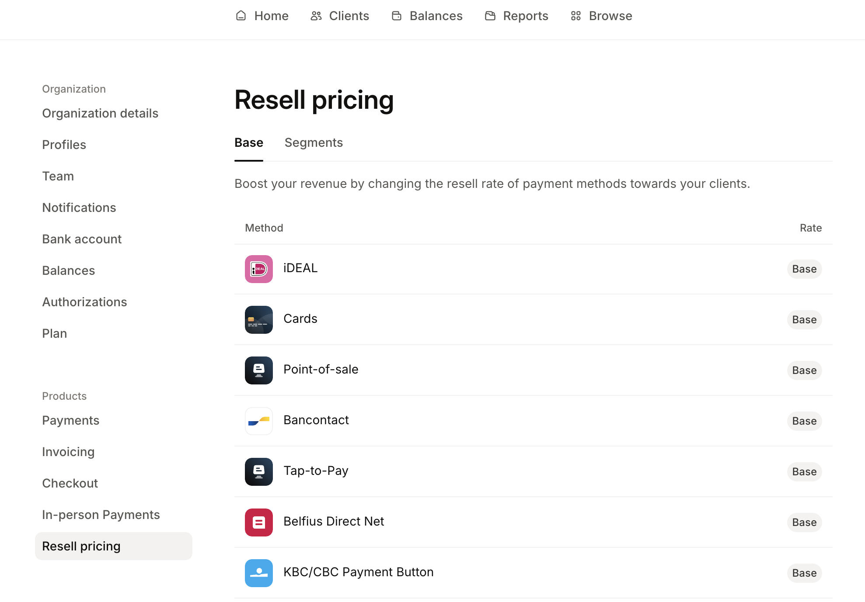Go to Home in top navigation
Image resolution: width=865 pixels, height=602 pixels.
click(x=262, y=16)
